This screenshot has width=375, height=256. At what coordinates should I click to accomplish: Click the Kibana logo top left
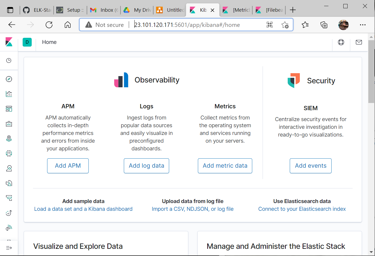(x=9, y=42)
